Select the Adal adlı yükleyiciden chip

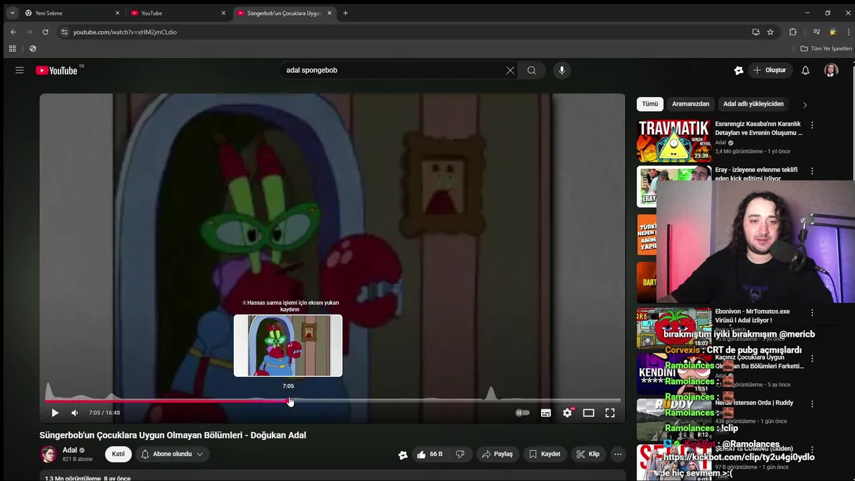tap(753, 104)
